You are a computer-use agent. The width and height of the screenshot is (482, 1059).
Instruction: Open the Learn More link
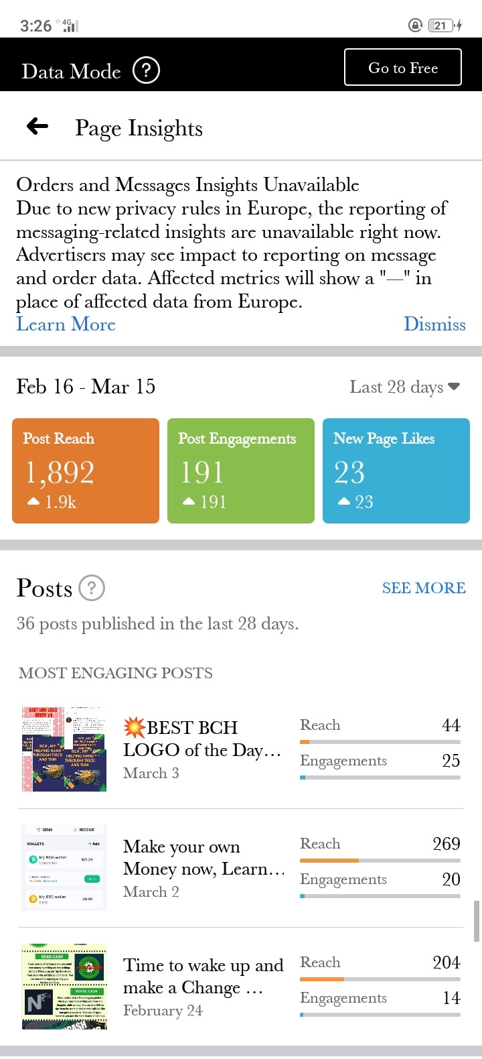point(66,324)
